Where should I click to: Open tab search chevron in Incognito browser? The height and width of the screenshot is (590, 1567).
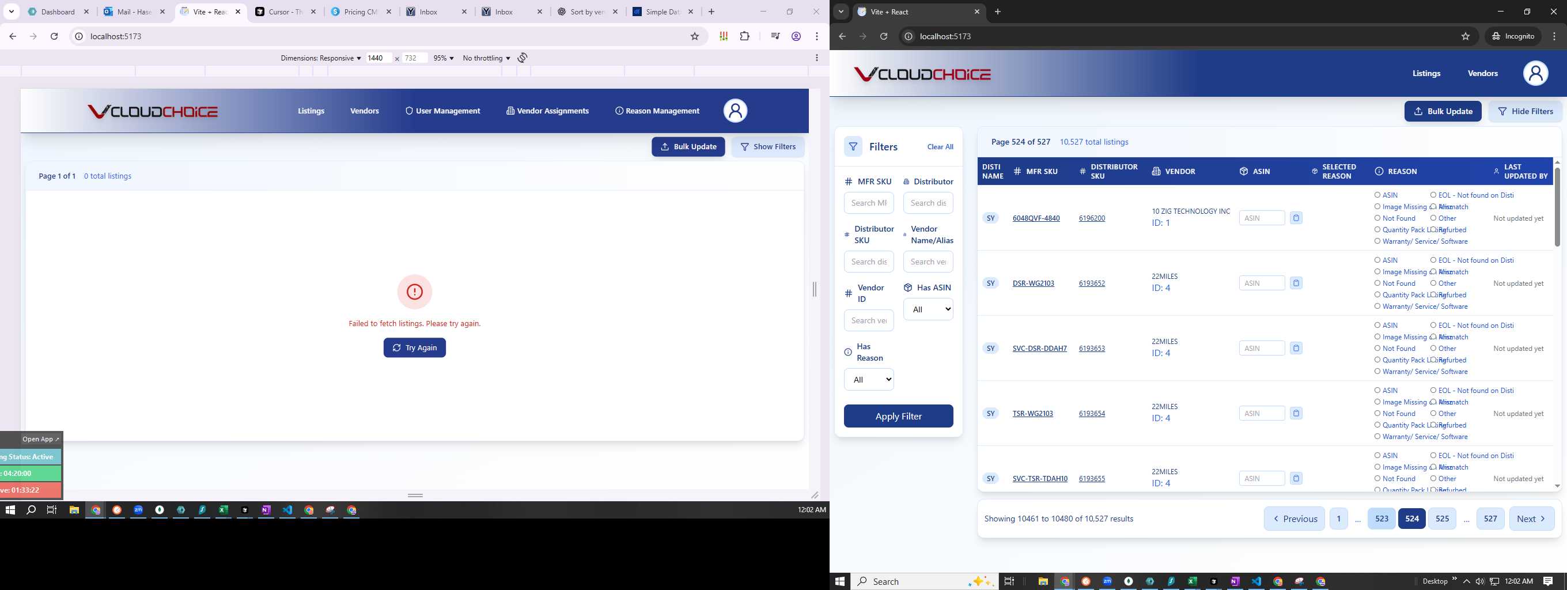click(841, 12)
